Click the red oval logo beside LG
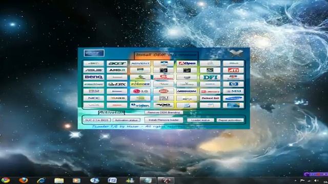Screen dimensions: 328x184 (163, 91)
